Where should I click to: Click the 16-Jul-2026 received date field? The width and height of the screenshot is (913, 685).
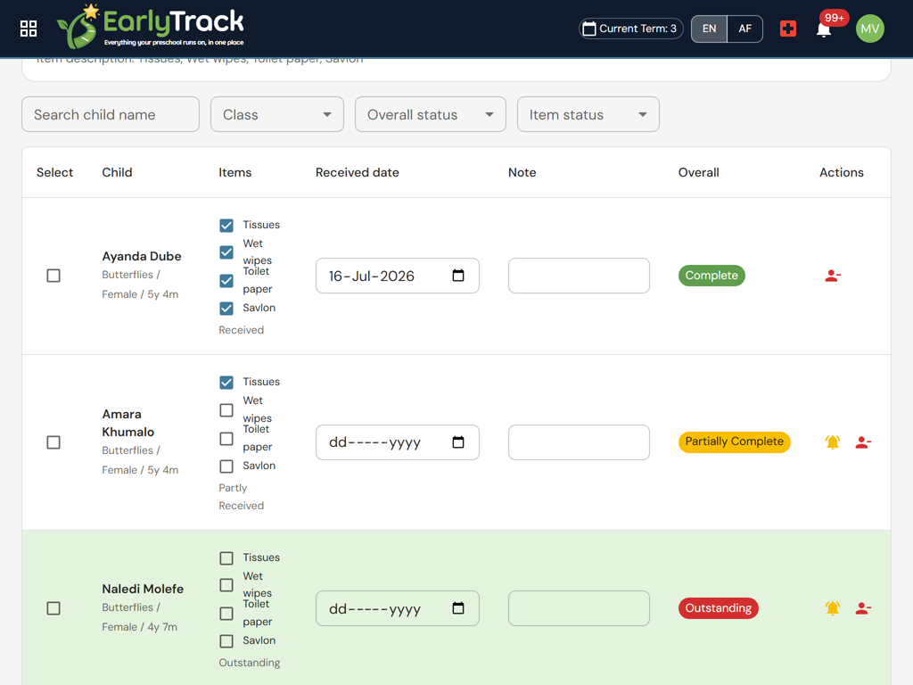397,276
